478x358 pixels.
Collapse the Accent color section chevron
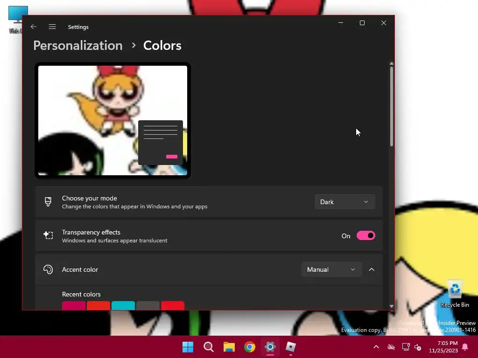[x=372, y=269]
